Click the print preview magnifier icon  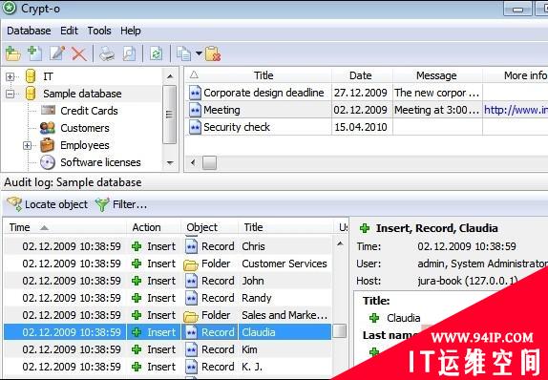click(x=129, y=54)
